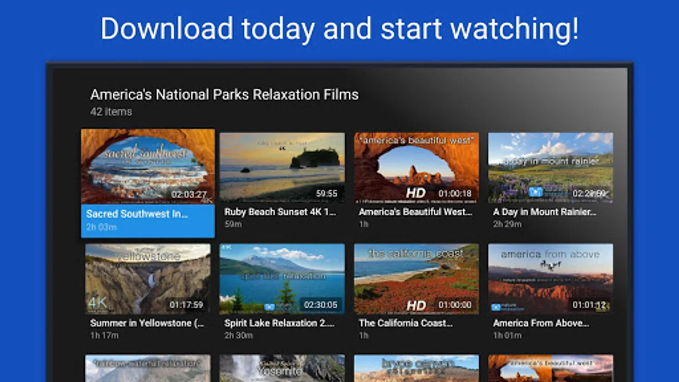Click the "1h 17m" duration under Summer in Yellowstone

[x=104, y=335]
